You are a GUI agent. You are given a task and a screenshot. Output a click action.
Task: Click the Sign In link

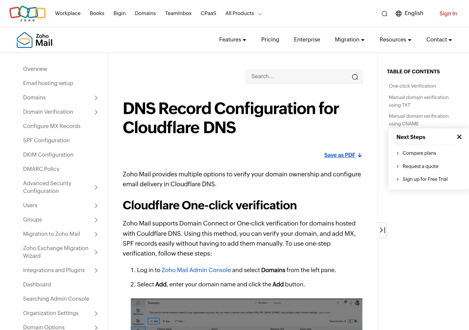(x=448, y=13)
